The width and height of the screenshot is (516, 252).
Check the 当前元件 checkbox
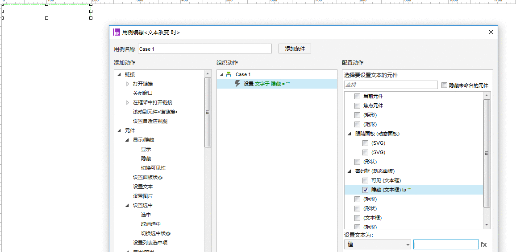click(357, 97)
